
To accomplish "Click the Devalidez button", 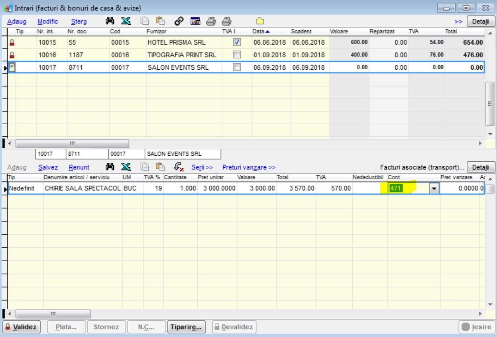I will coord(234,327).
